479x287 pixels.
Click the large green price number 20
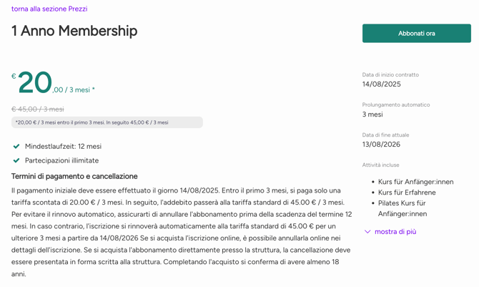pyautogui.click(x=34, y=83)
